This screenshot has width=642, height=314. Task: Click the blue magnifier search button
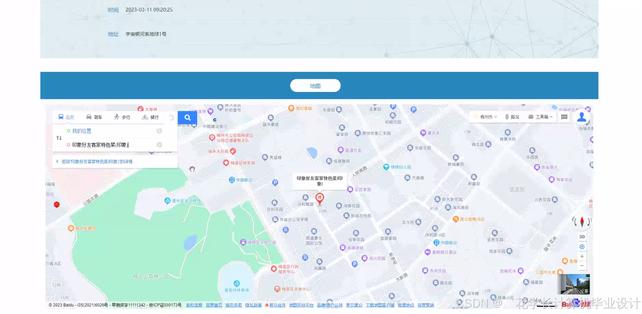tap(187, 117)
